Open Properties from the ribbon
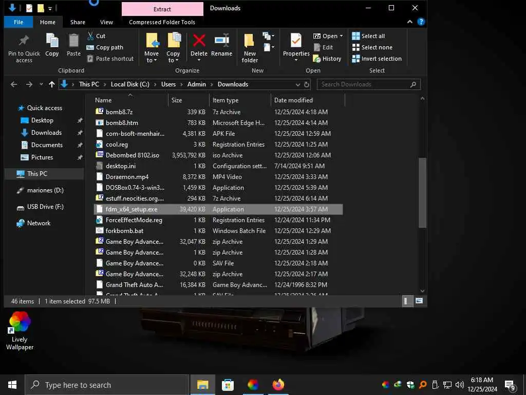 pos(296,47)
